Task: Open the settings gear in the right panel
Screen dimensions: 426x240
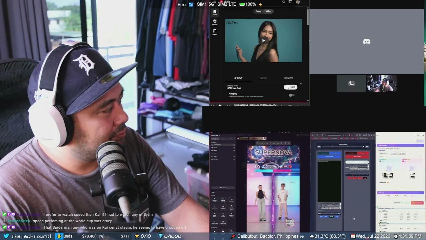Action: (x=423, y=135)
